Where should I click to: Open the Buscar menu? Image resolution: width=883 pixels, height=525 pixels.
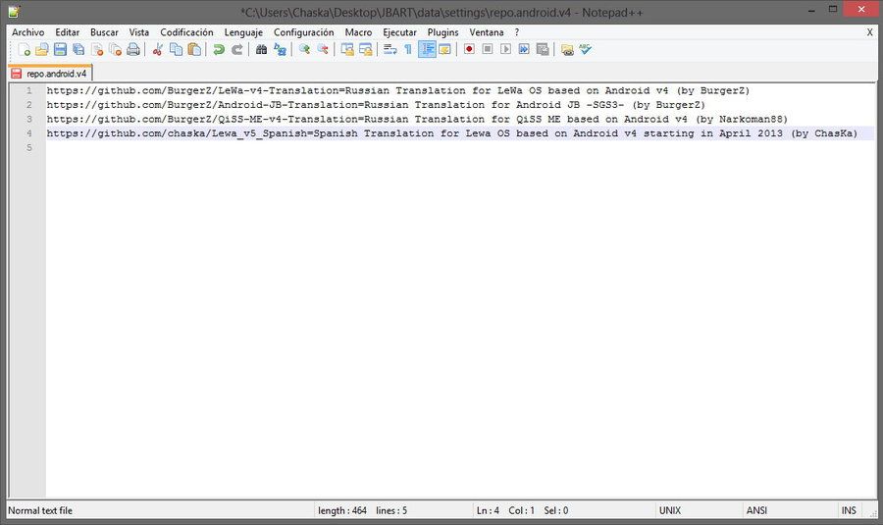[x=104, y=32]
